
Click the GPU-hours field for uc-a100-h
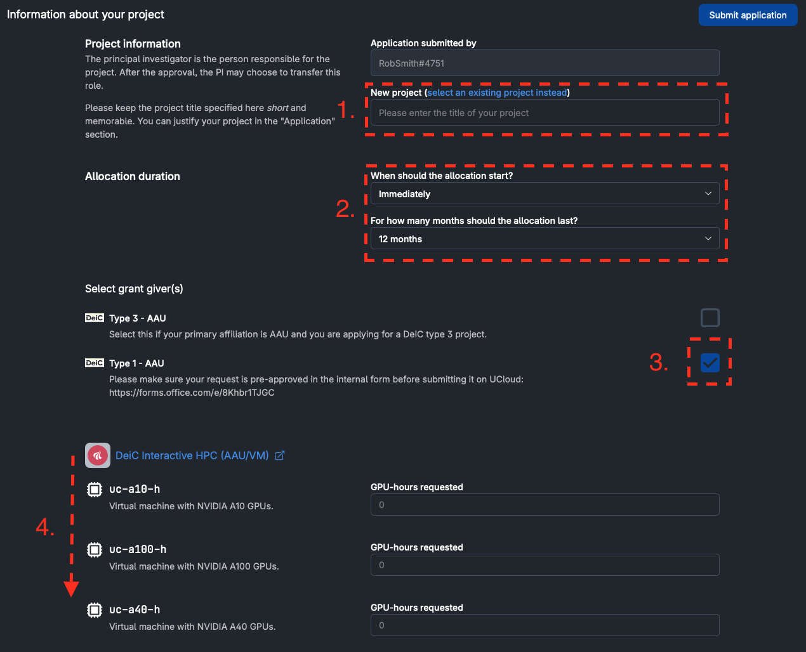coord(545,565)
